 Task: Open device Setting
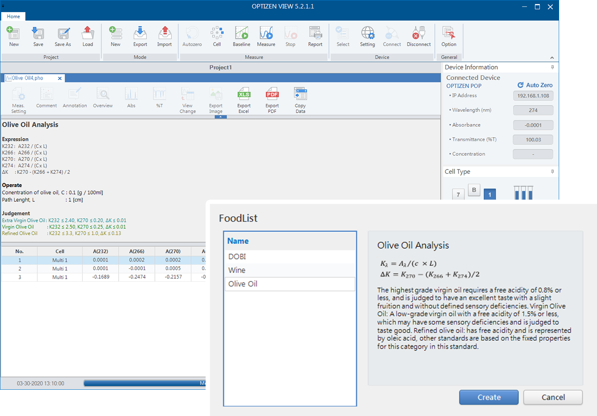[368, 37]
